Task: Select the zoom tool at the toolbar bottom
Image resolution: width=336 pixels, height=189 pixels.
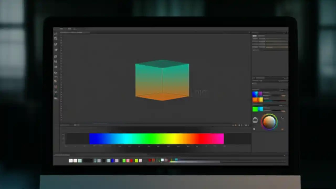Action: pyautogui.click(x=56, y=98)
